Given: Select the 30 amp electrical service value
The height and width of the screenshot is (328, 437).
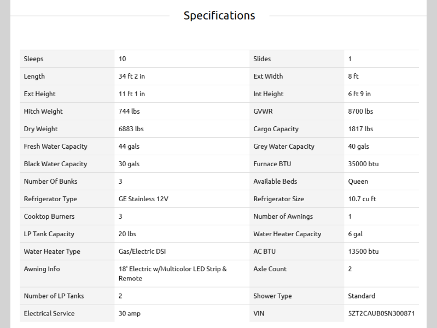Looking at the screenshot, I should pyautogui.click(x=130, y=314).
